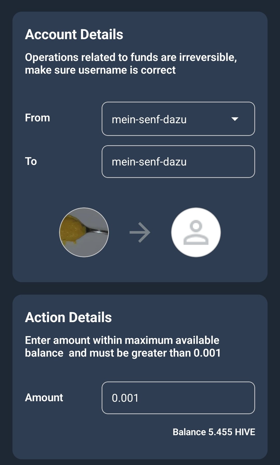
Task: Click the 0.001 value in Amount
Action: click(125, 398)
